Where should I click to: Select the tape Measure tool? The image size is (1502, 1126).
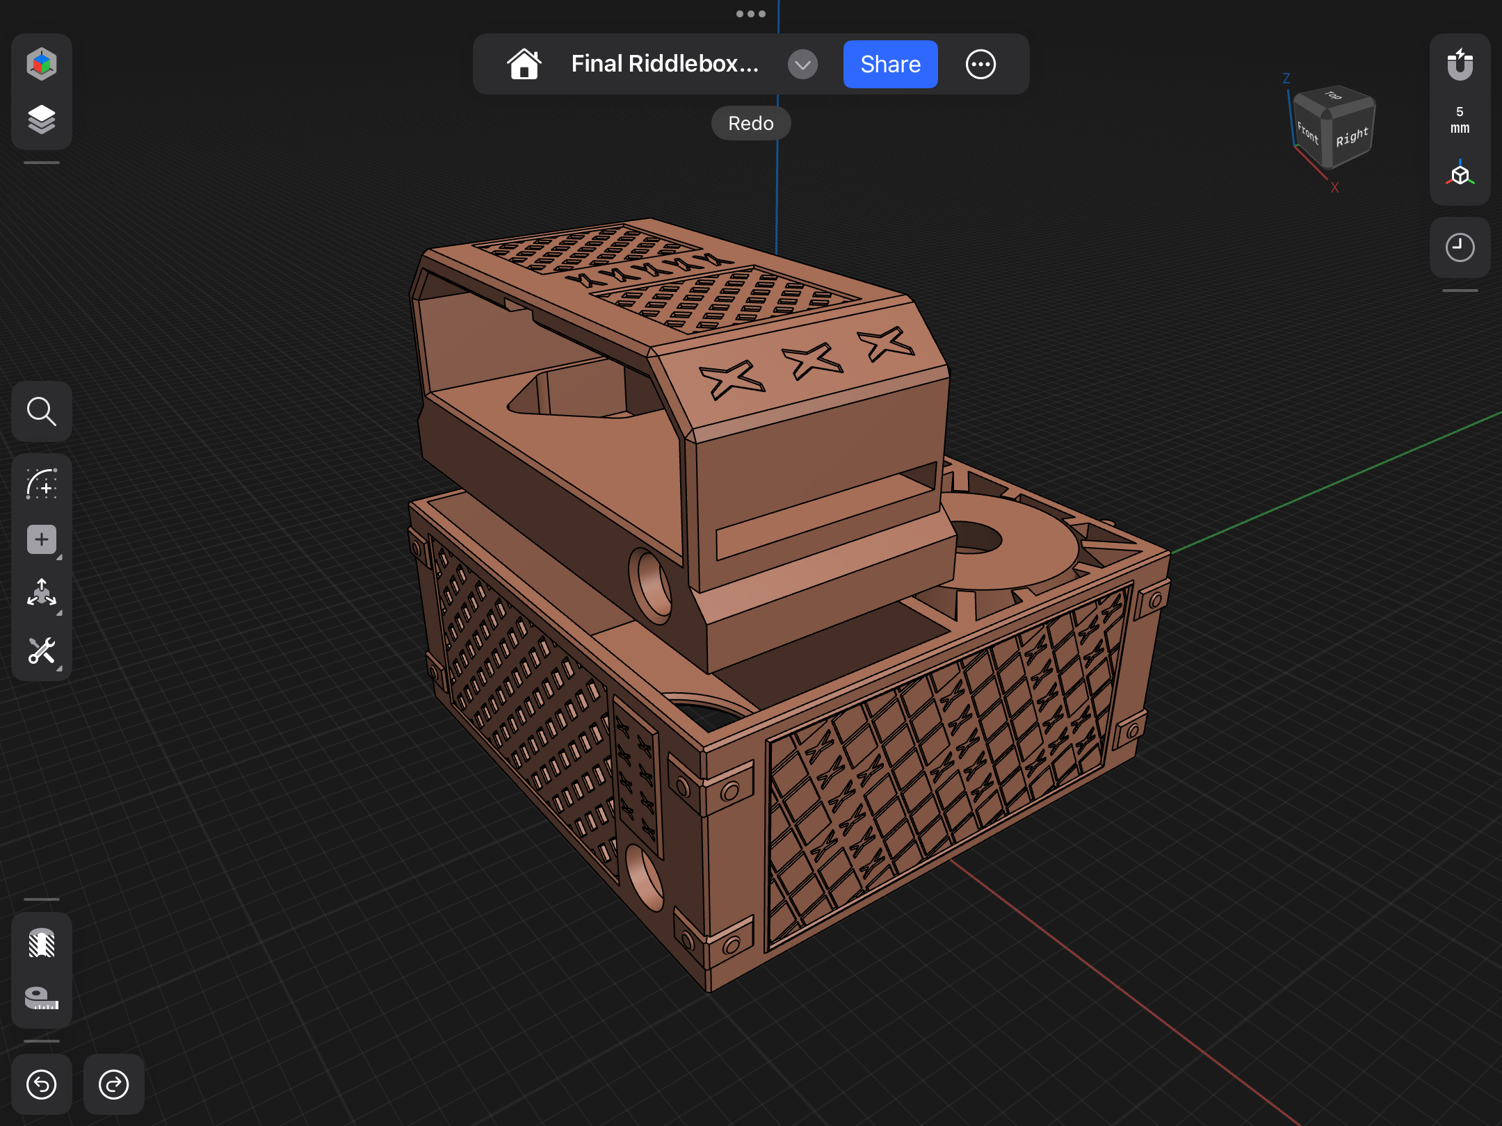42,998
